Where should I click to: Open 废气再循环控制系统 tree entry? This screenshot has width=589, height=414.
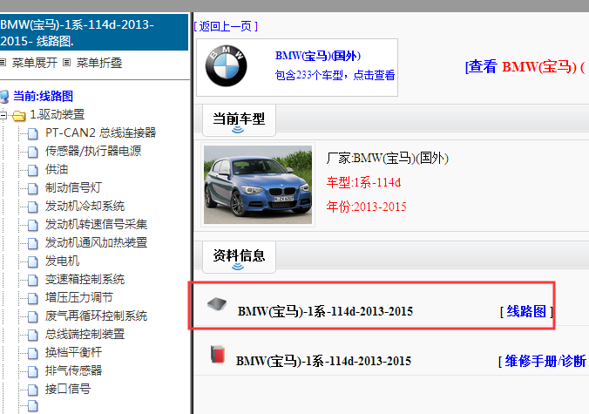96,316
